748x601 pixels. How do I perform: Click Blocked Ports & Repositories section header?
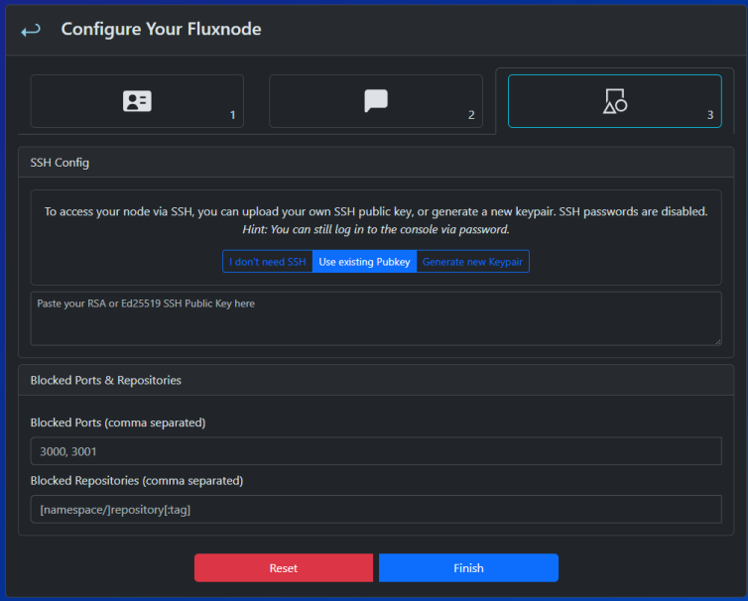click(105, 380)
